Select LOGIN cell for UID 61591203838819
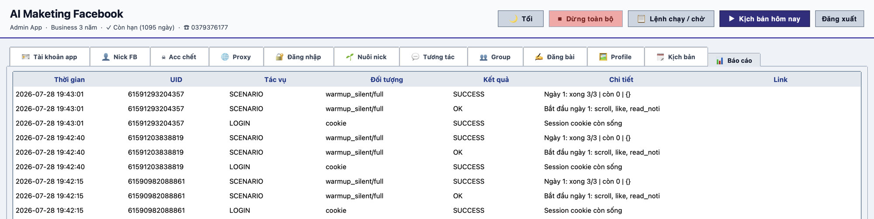Image resolution: width=874 pixels, height=219 pixels. [x=239, y=167]
